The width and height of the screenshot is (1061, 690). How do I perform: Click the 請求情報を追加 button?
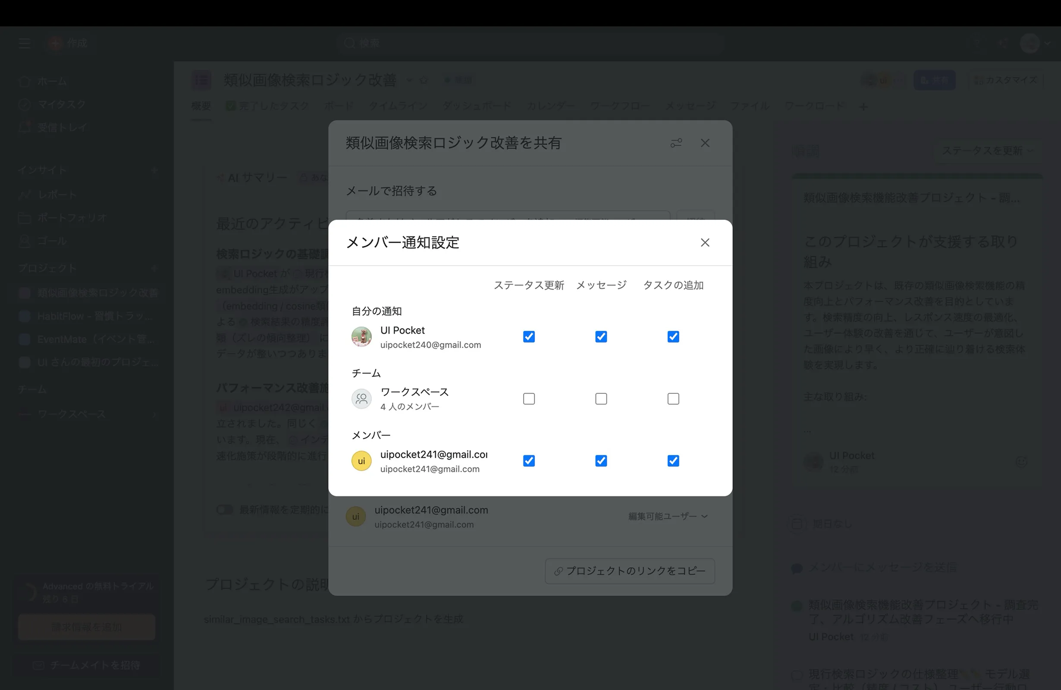pyautogui.click(x=87, y=627)
